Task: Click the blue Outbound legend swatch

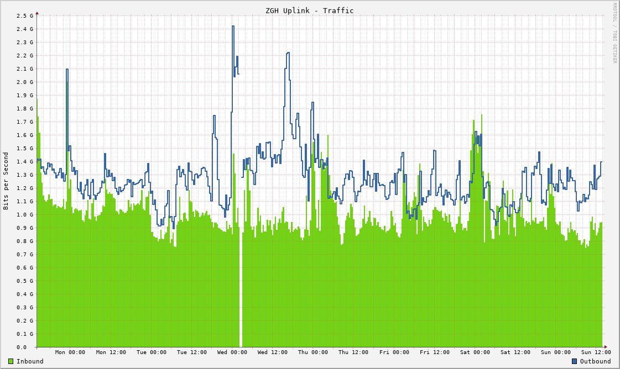Action: coord(575,361)
